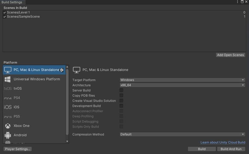Select the Universal Windows Platform icon
Viewport: 249px width, 154px height.
pyautogui.click(x=8, y=79)
